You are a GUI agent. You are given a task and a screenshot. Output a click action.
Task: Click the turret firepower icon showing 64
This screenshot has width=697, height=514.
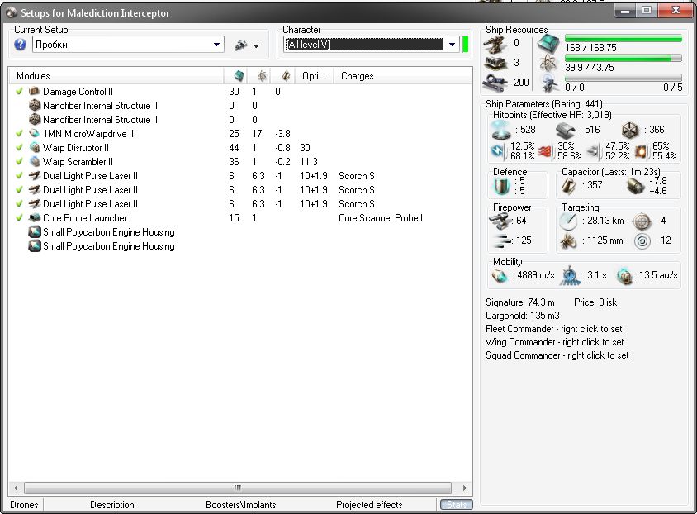501,221
